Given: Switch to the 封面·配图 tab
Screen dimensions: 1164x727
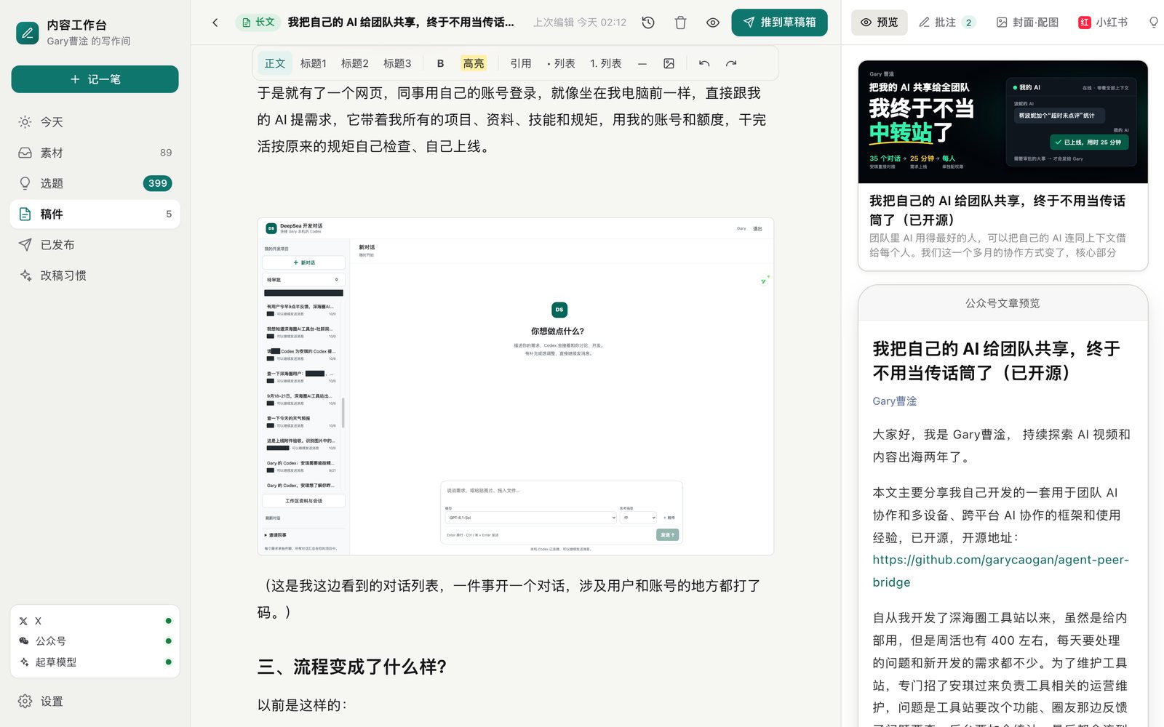Looking at the screenshot, I should [1027, 23].
